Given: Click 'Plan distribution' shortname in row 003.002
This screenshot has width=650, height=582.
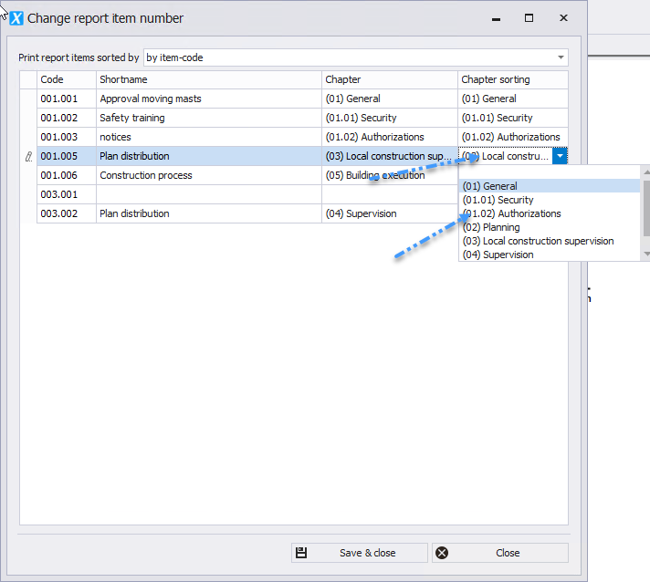Looking at the screenshot, I should [209, 213].
